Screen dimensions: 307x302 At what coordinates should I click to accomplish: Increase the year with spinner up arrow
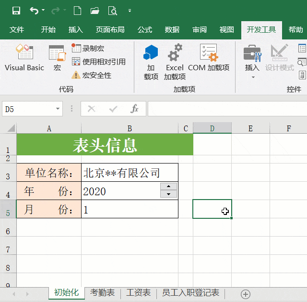168,187
